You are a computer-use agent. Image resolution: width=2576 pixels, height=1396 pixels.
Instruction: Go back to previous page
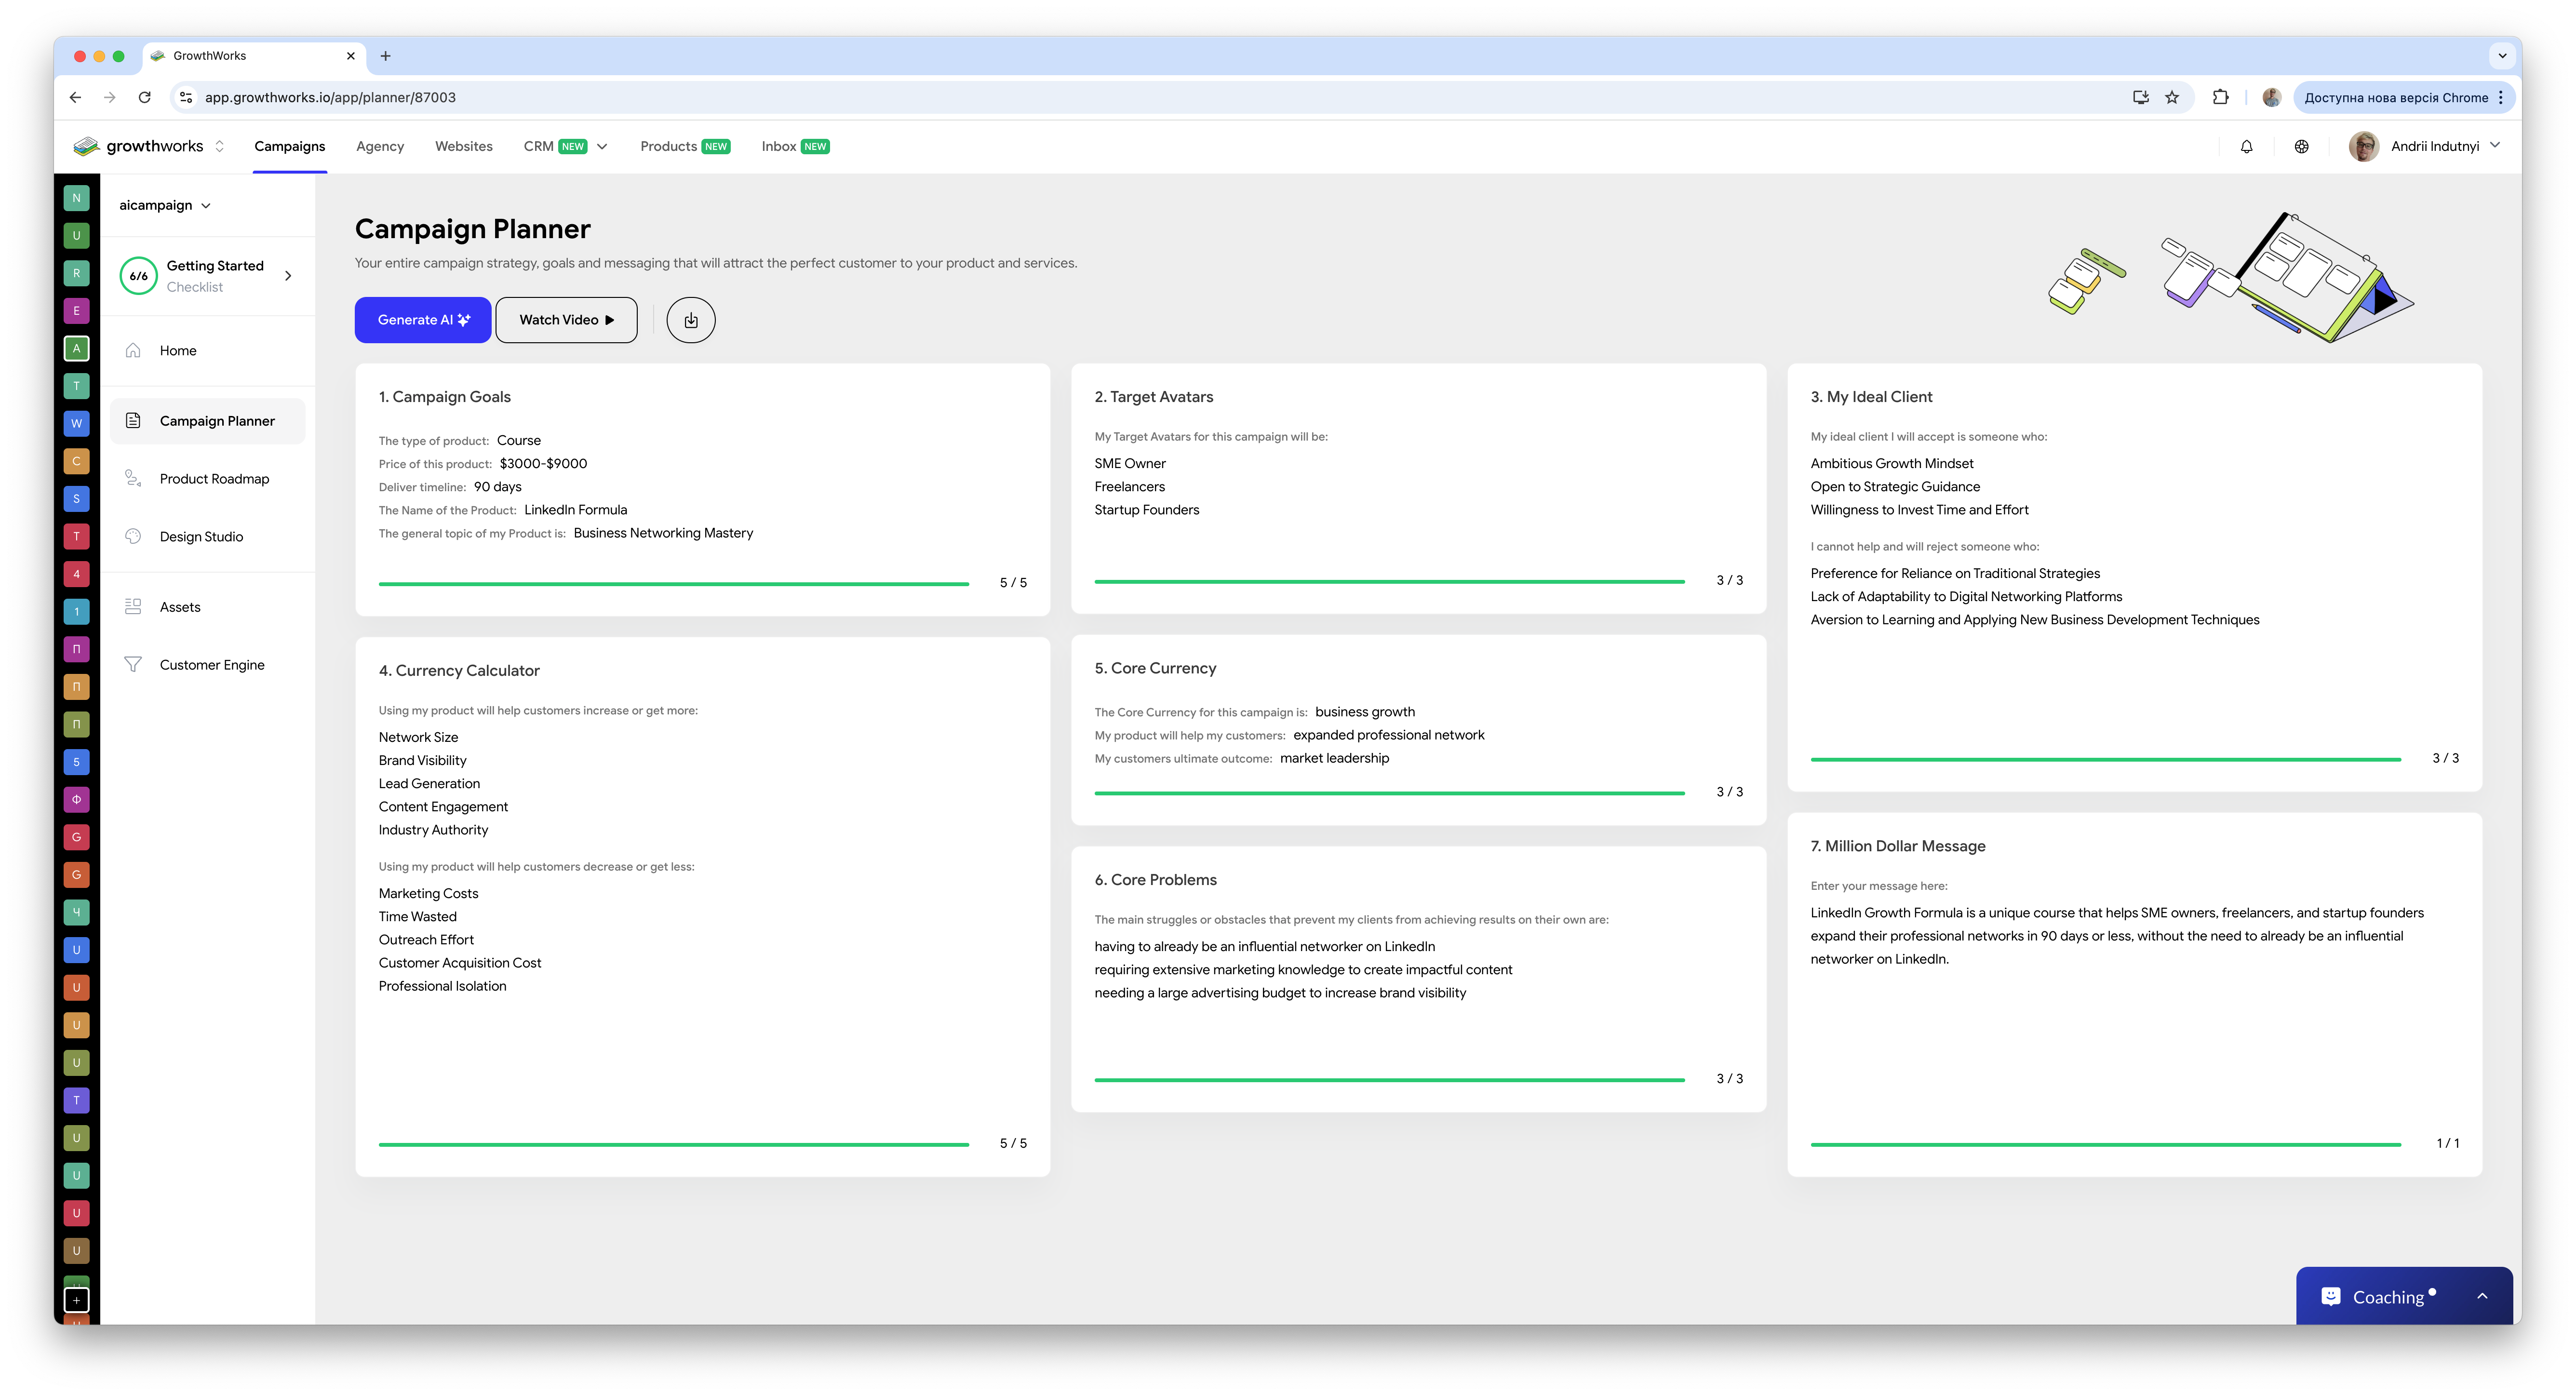76,97
